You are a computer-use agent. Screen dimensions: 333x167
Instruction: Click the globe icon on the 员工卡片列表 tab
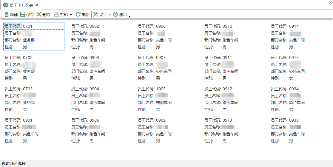(x=6, y=5)
